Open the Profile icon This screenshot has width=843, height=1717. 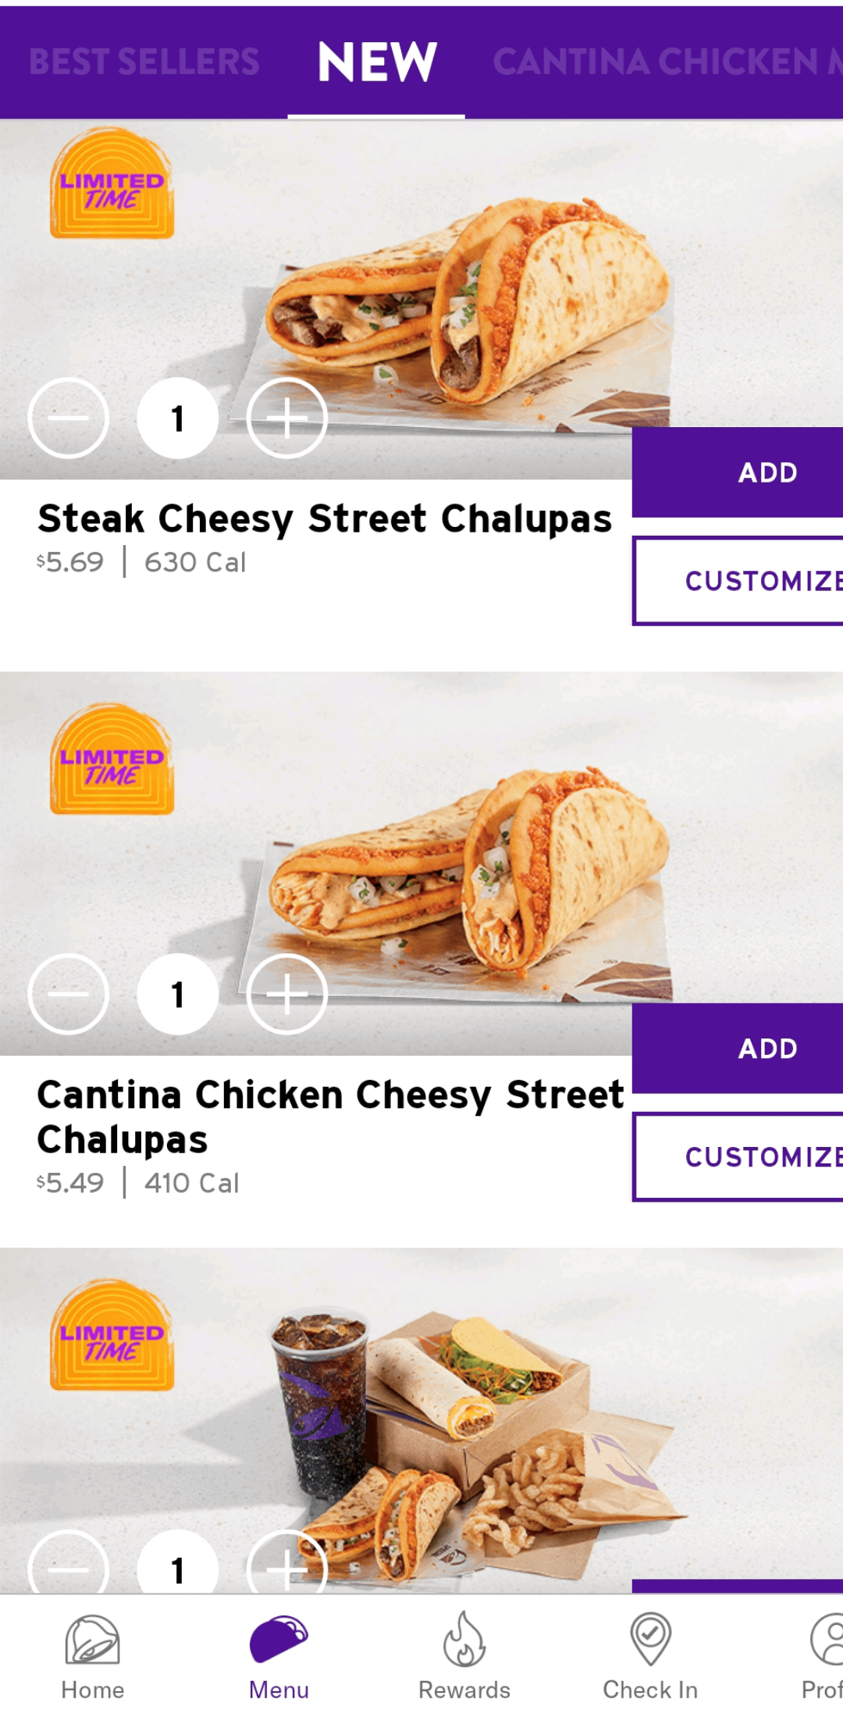826,1640
